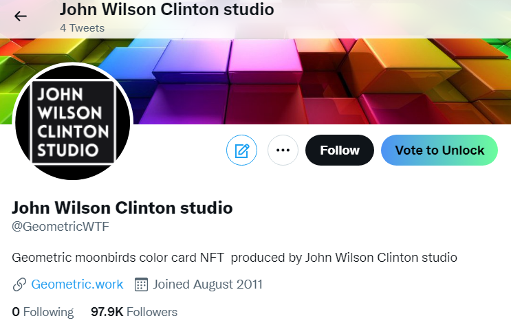Click the Geometric moonbirds bio text
The width and height of the screenshot is (511, 325).
pyautogui.click(x=235, y=258)
